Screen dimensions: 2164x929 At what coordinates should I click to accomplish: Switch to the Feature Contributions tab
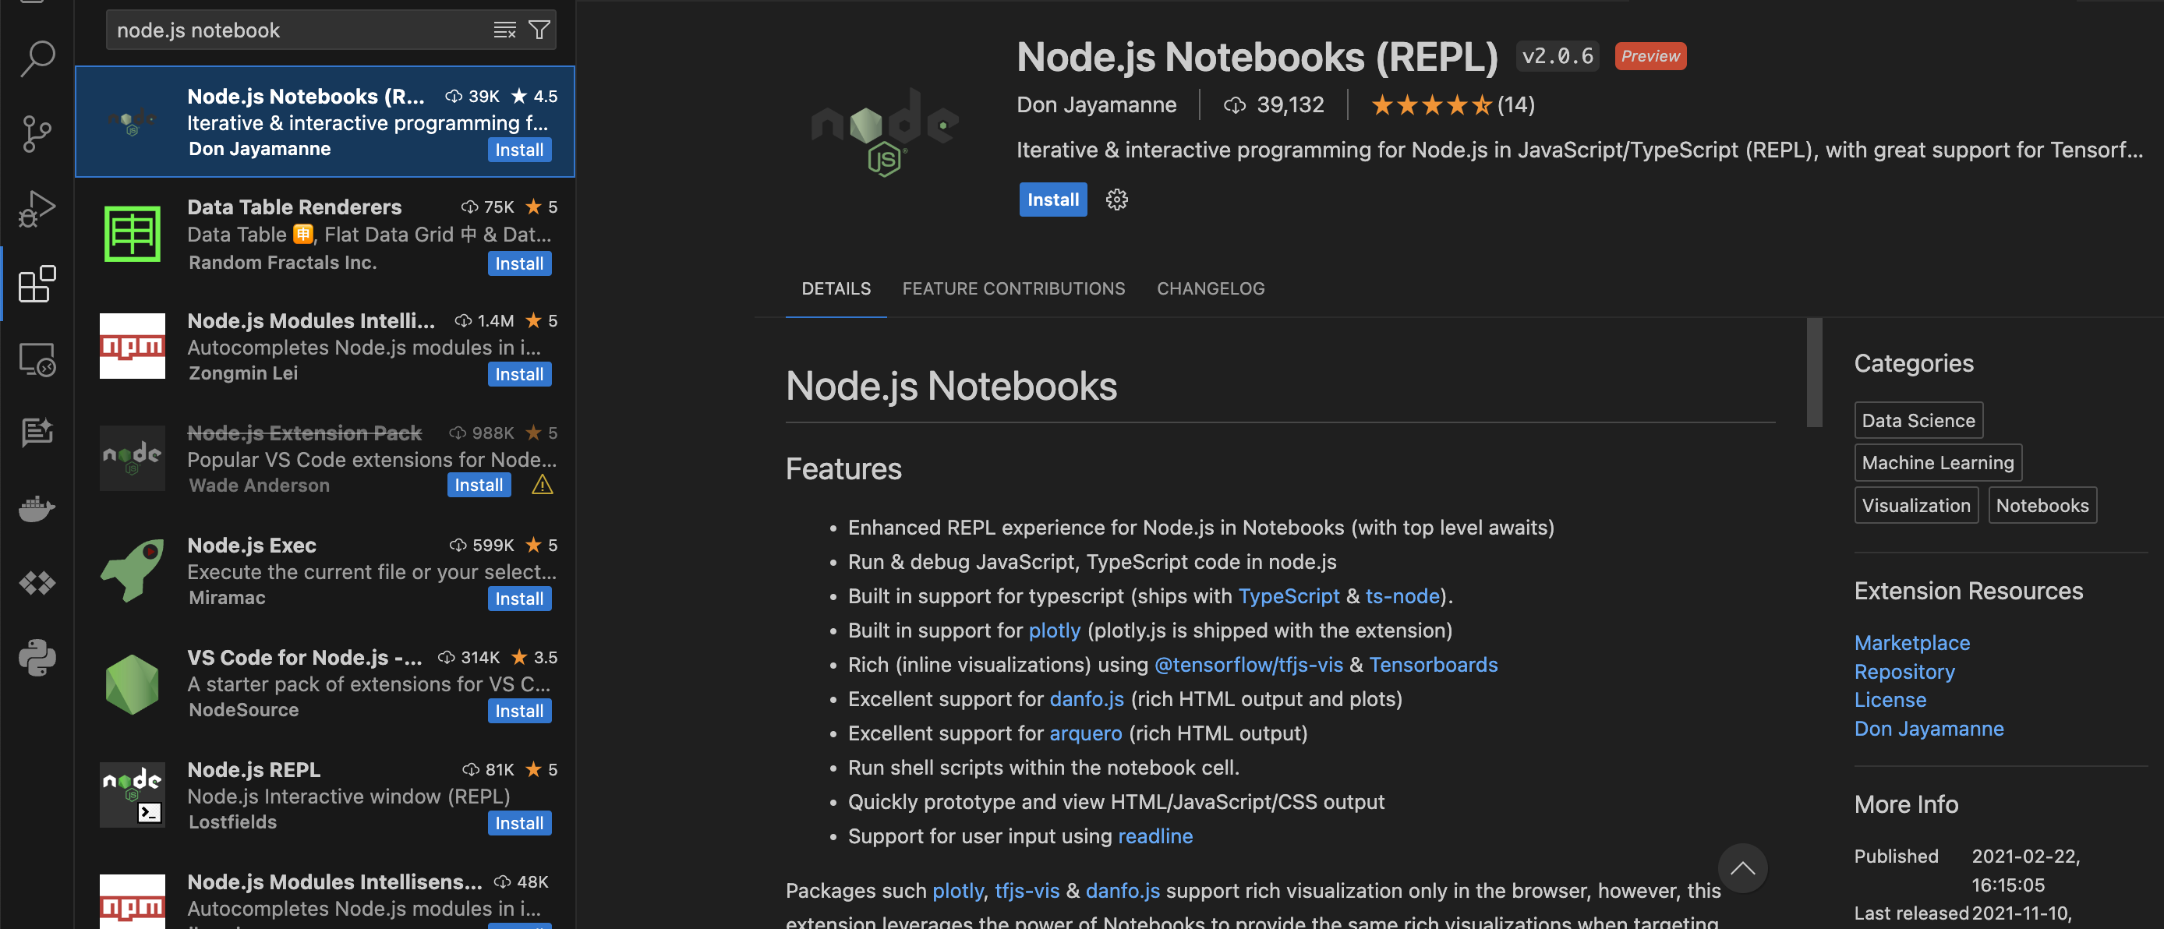click(x=1013, y=288)
